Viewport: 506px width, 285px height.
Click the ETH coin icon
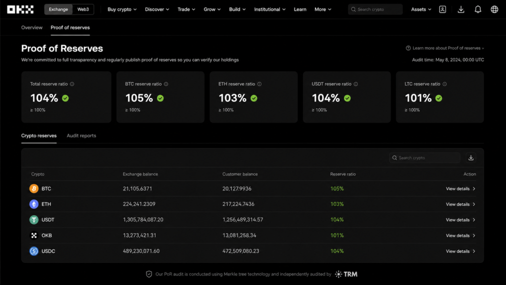[x=34, y=204]
